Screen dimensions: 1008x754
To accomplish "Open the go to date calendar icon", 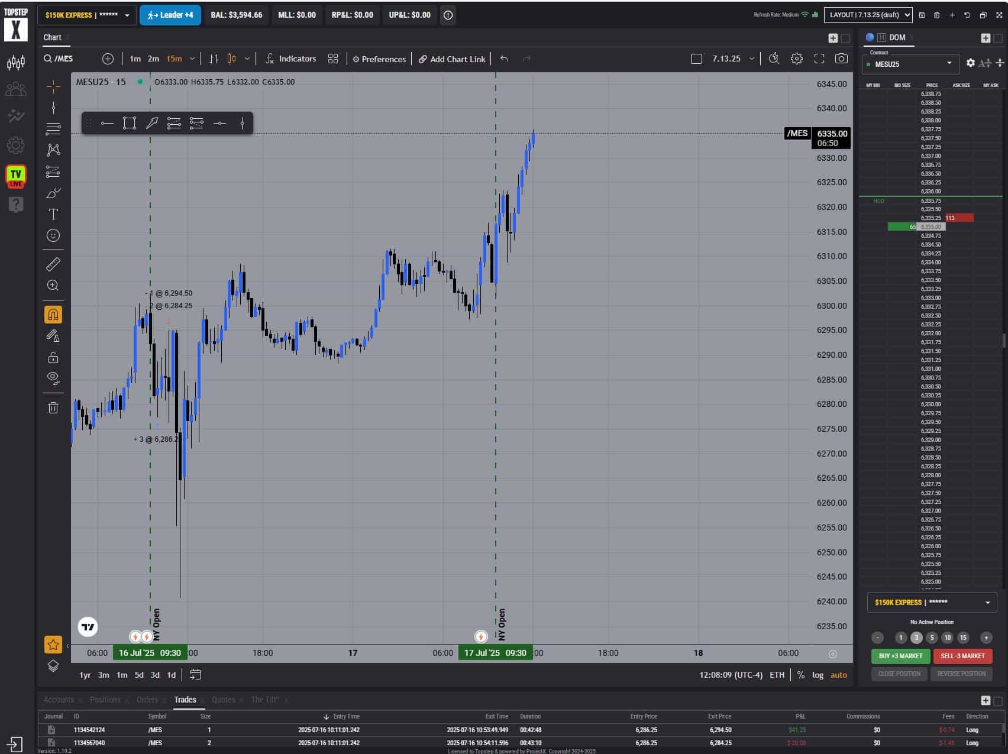I will click(196, 675).
